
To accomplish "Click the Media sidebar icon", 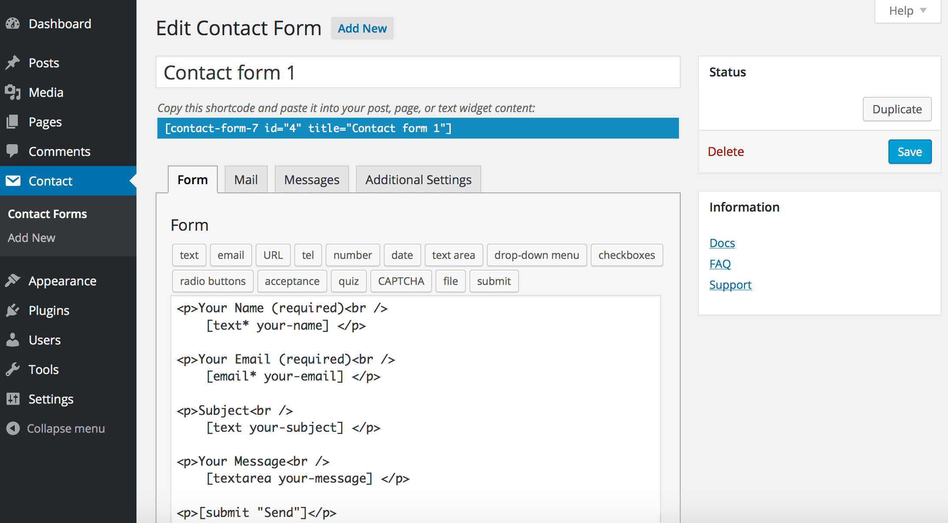I will click(x=13, y=92).
